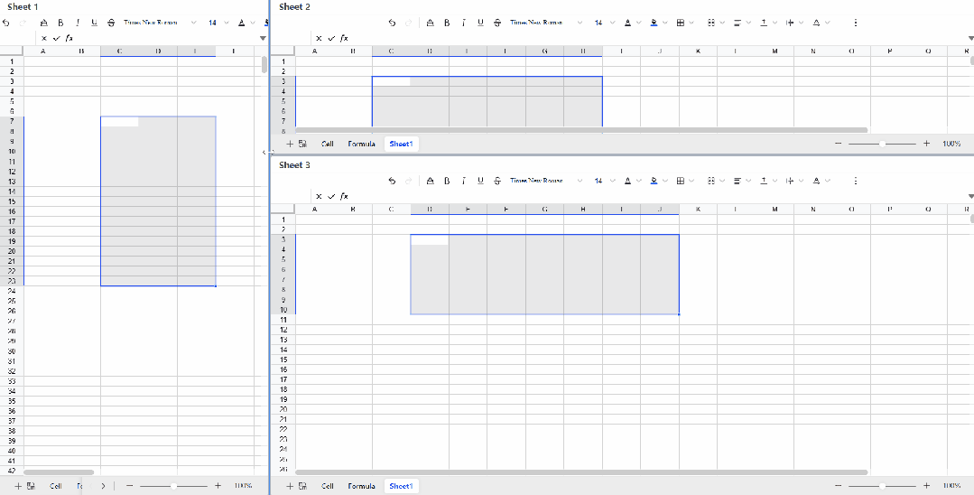This screenshot has width=974, height=495.
Task: Toggle italic formatting in Sheet 1
Action: point(78,23)
